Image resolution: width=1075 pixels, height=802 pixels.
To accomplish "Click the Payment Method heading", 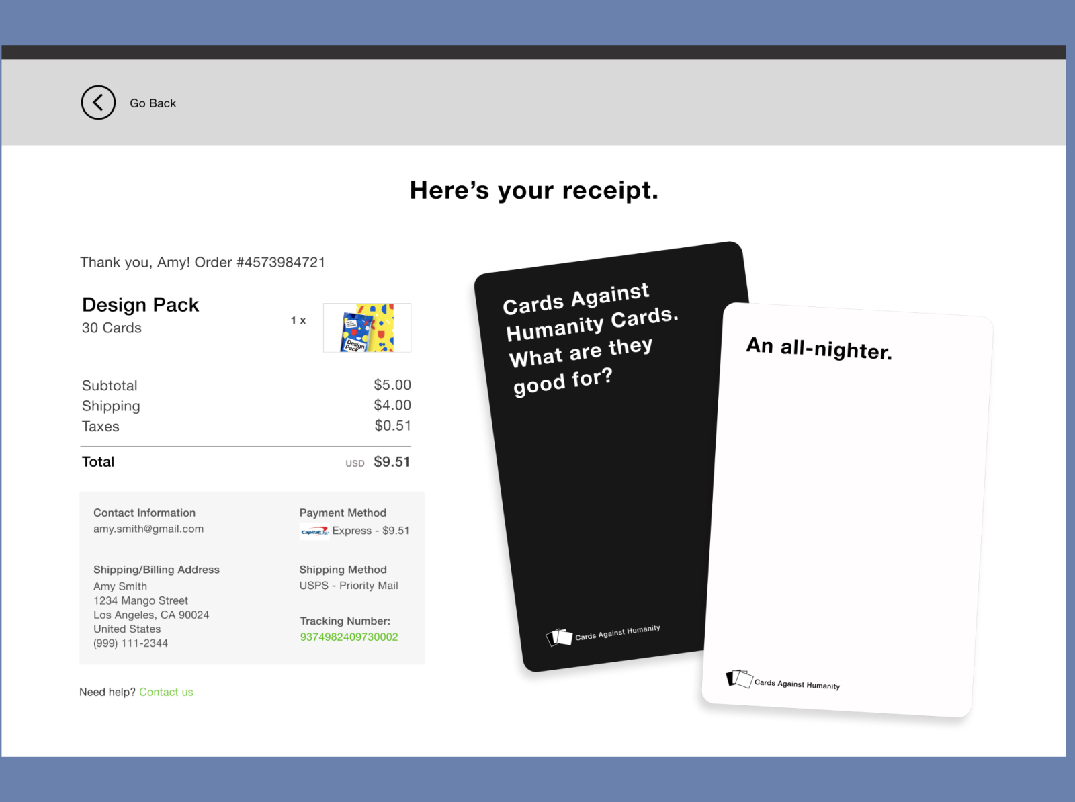I will [343, 513].
